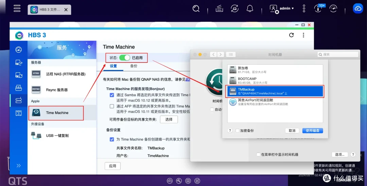The height and width of the screenshot is (186, 367).
Task: Toggle unique shared folder for backup checkbox
Action: click(x=112, y=139)
